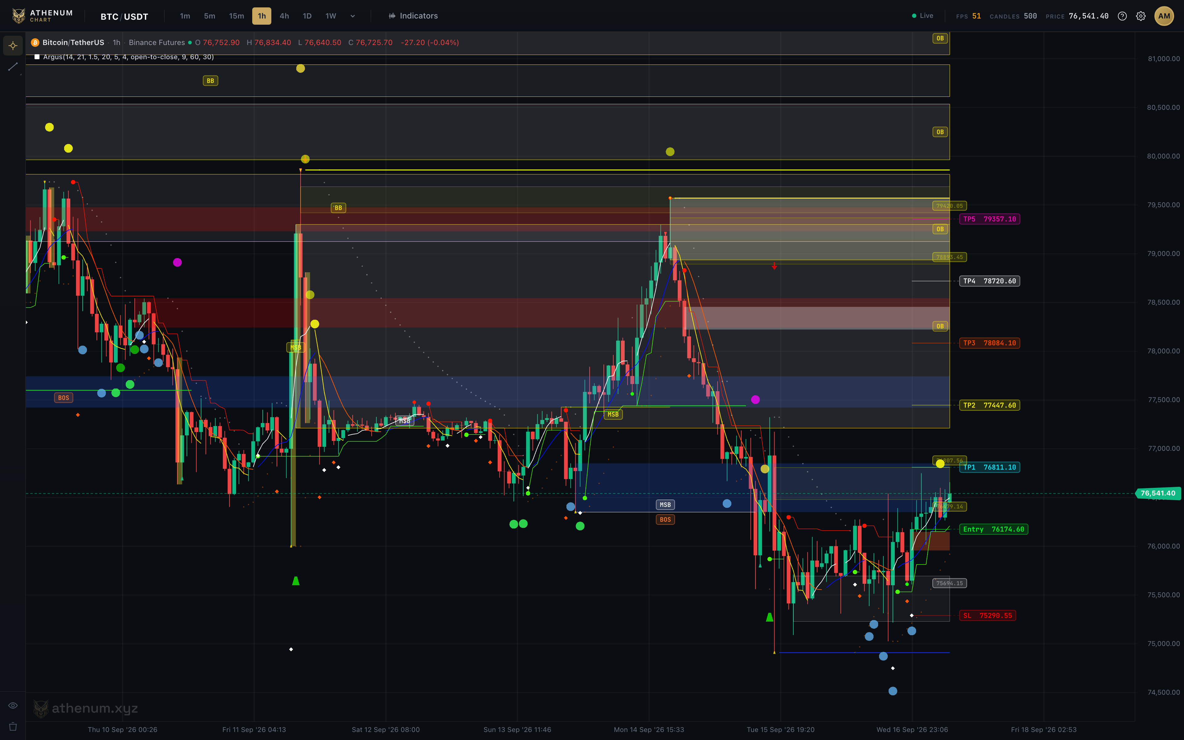Viewport: 1184px width, 740px height.
Task: Click the Live status indicator
Action: pos(923,16)
